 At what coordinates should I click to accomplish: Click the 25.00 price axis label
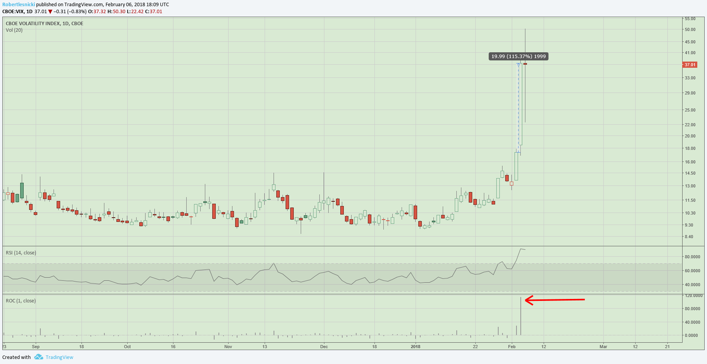pos(690,110)
